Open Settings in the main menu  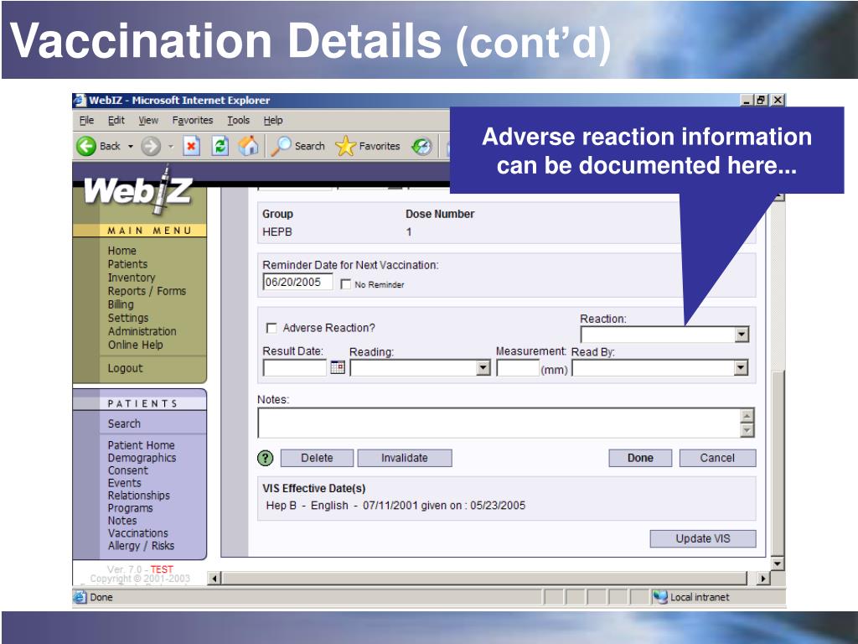128,318
